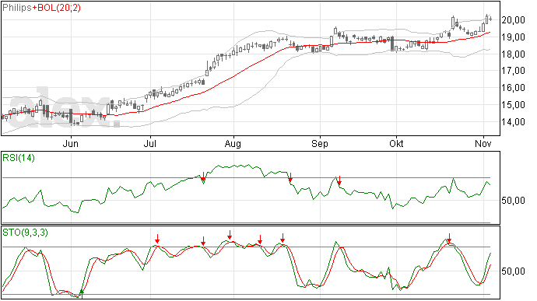Click the Jun month label

click(70, 144)
